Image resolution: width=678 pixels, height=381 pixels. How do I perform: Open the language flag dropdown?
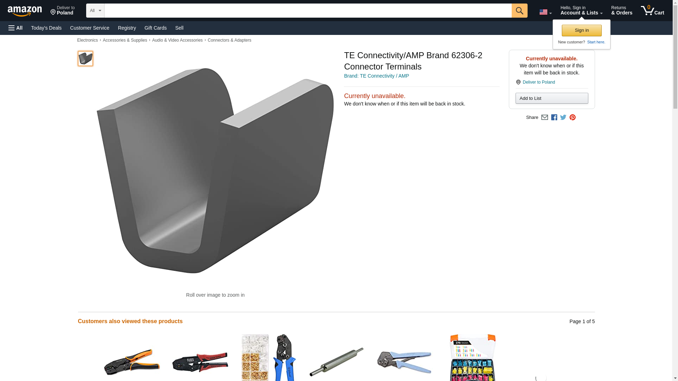545,12
